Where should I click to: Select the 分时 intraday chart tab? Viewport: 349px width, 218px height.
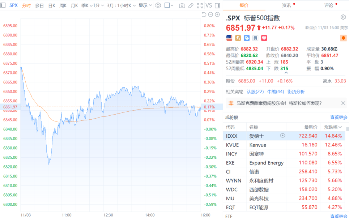(26, 5)
